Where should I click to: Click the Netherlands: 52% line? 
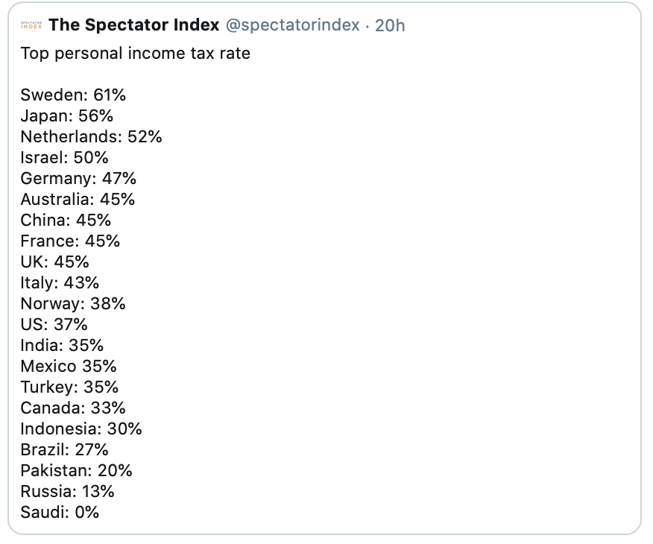(x=91, y=136)
